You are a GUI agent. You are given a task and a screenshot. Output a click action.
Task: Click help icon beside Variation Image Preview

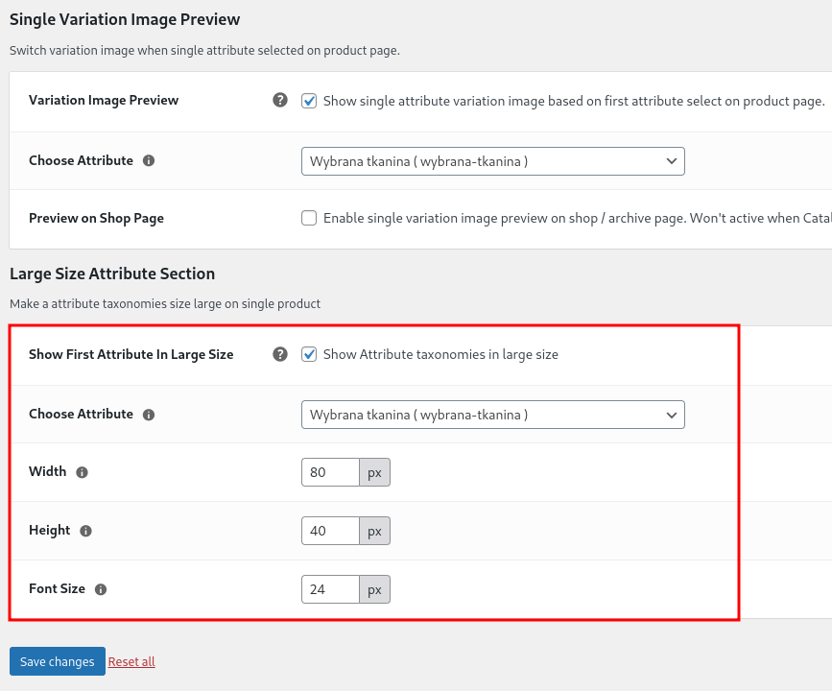click(280, 100)
